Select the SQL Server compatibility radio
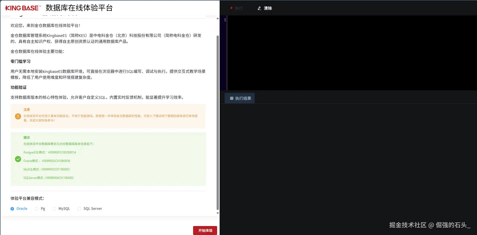 (x=79, y=209)
